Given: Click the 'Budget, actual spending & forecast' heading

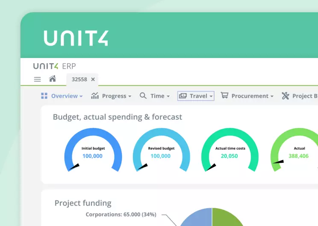Looking at the screenshot, I should [118, 117].
